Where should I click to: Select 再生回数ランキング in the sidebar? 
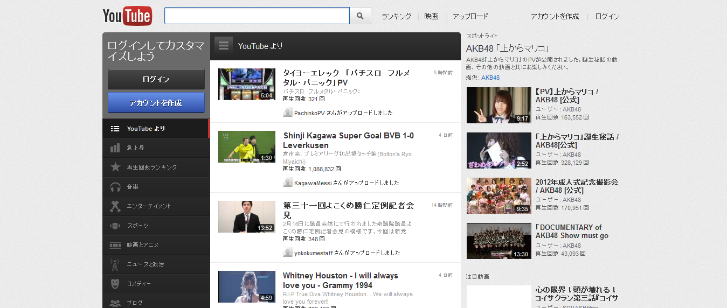tap(156, 167)
